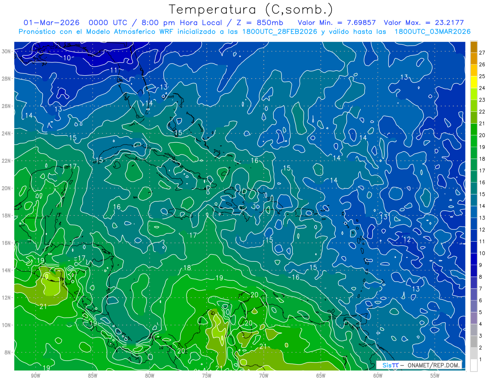
Task: Click "Valor Min. = 7.69857"
Action: tap(337, 23)
